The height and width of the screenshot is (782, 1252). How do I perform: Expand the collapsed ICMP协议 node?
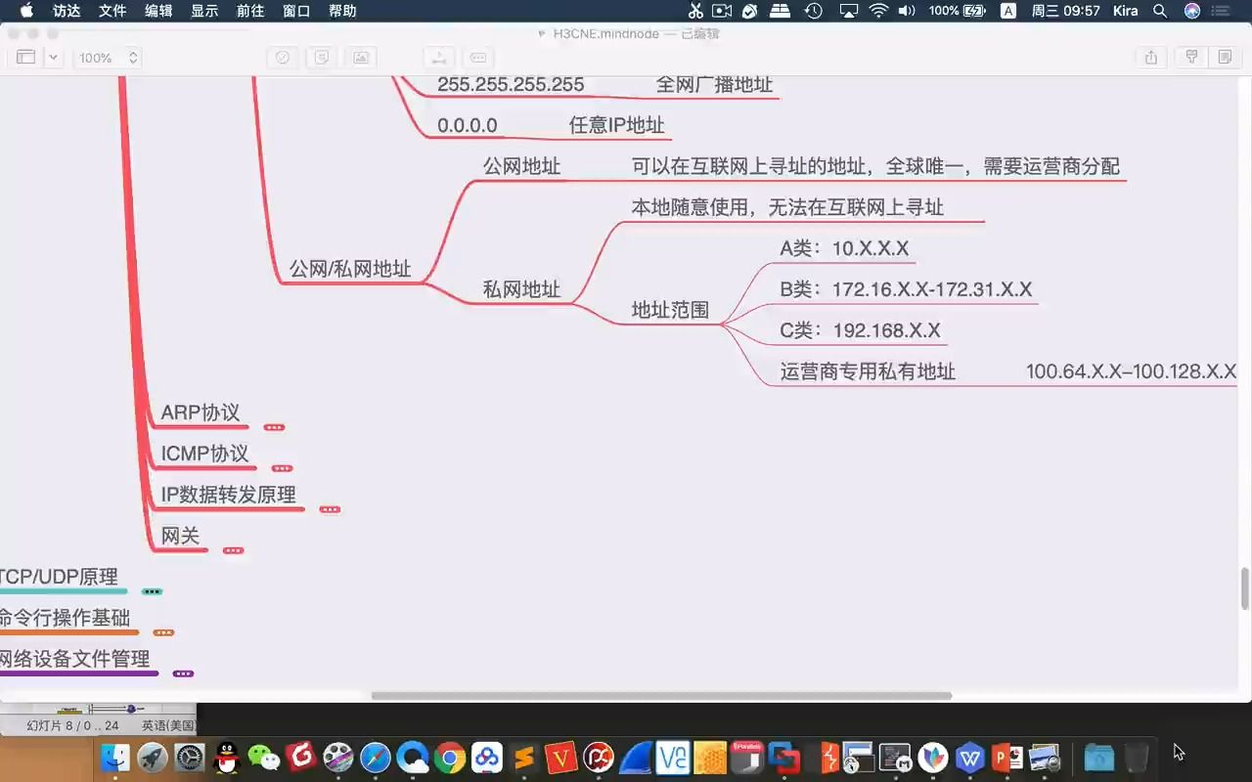pos(282,468)
